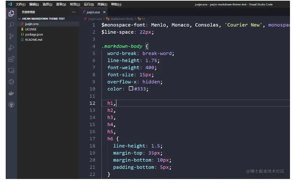Open the 选择(S) menu
Viewport: 293px width, 183px height.
(x=48, y=4)
